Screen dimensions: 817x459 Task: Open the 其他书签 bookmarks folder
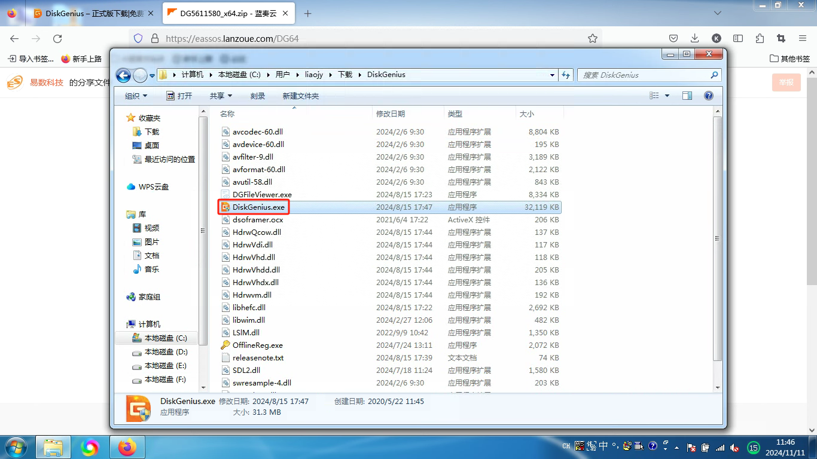pyautogui.click(x=789, y=59)
